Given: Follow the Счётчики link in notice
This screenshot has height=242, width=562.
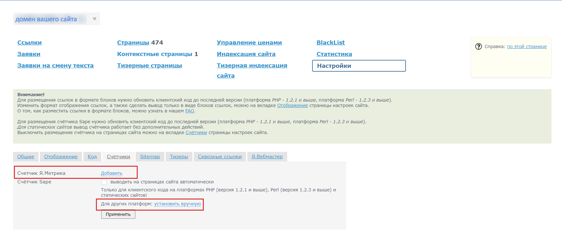Looking at the screenshot, I should coord(196,132).
